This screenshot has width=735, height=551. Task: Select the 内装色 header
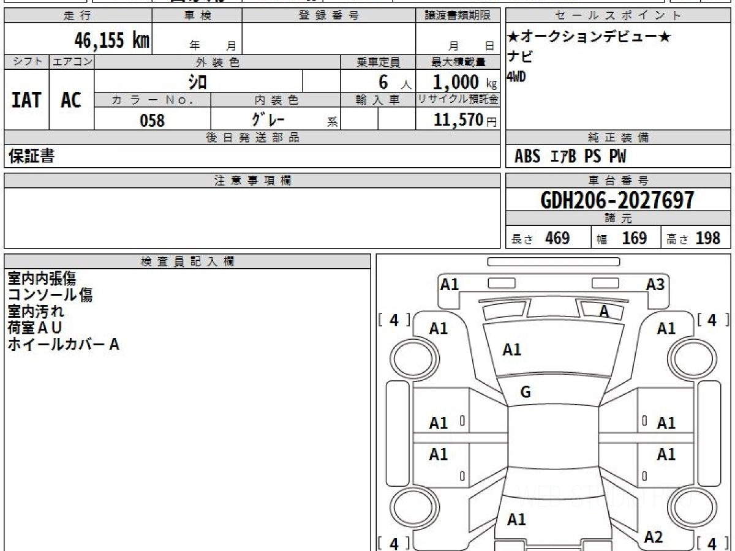tap(276, 100)
